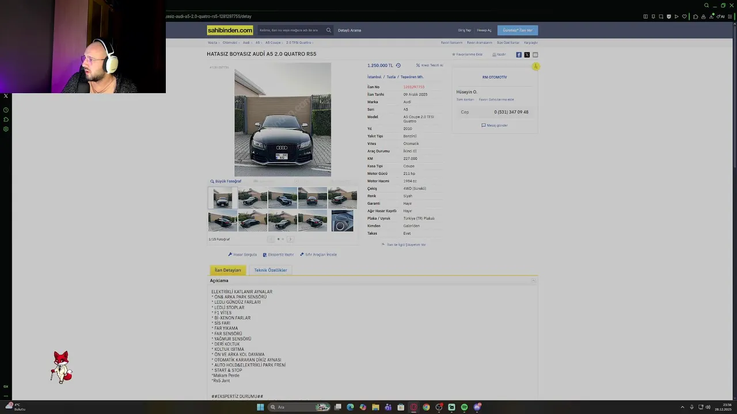
Task: Click the Giriş Yap login link
Action: tap(464, 30)
